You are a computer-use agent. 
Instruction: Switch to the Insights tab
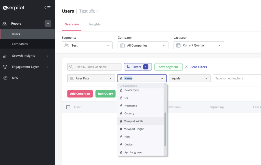95,24
